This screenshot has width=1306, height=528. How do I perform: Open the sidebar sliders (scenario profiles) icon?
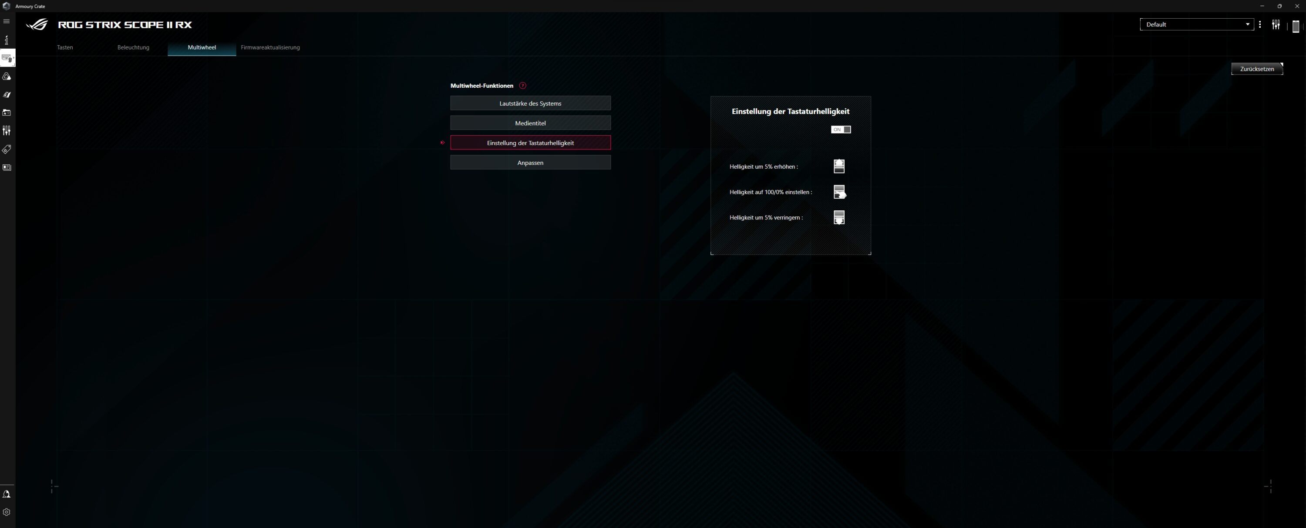click(x=7, y=131)
